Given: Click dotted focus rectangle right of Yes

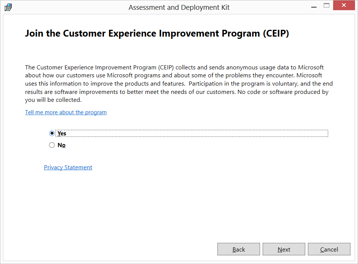Looking at the screenshot, I should (226, 134).
